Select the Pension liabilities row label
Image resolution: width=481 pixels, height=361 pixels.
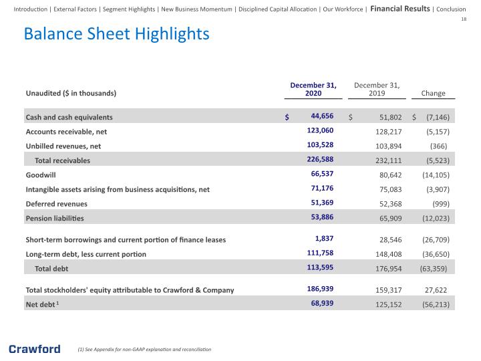(x=55, y=218)
